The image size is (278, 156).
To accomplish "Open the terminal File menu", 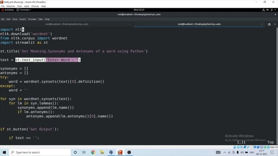I will point(3,19).
